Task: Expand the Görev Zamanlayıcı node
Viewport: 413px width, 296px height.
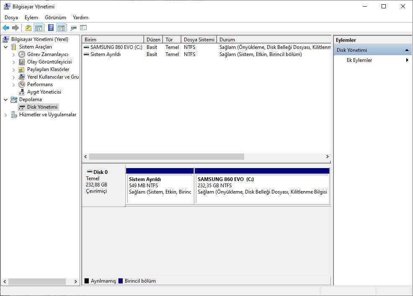Action: pyautogui.click(x=13, y=55)
